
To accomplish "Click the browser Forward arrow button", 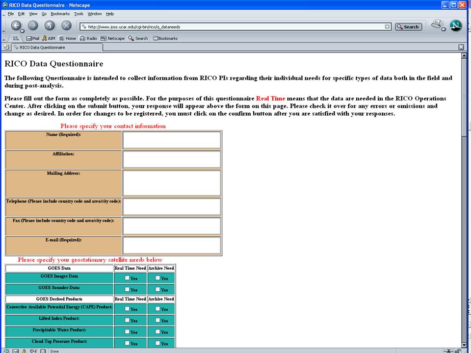I will (x=33, y=25).
